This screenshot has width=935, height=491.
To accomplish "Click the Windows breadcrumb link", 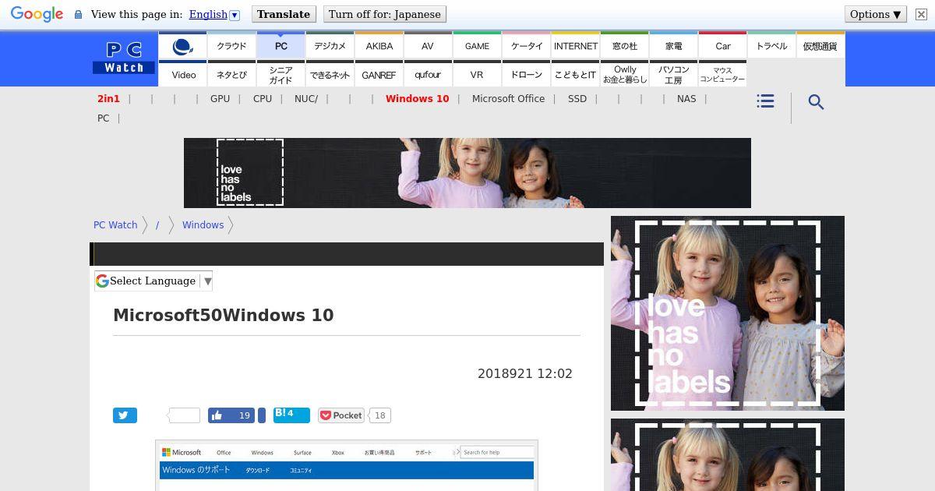I will pyautogui.click(x=203, y=224).
